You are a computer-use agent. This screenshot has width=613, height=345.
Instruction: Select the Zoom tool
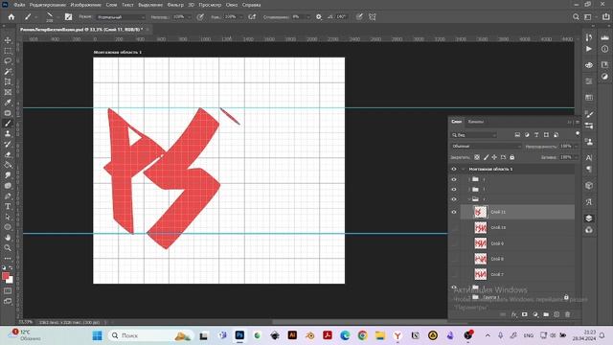pos(8,247)
